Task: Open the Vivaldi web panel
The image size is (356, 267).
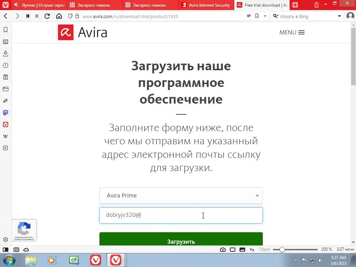Action: (6, 124)
